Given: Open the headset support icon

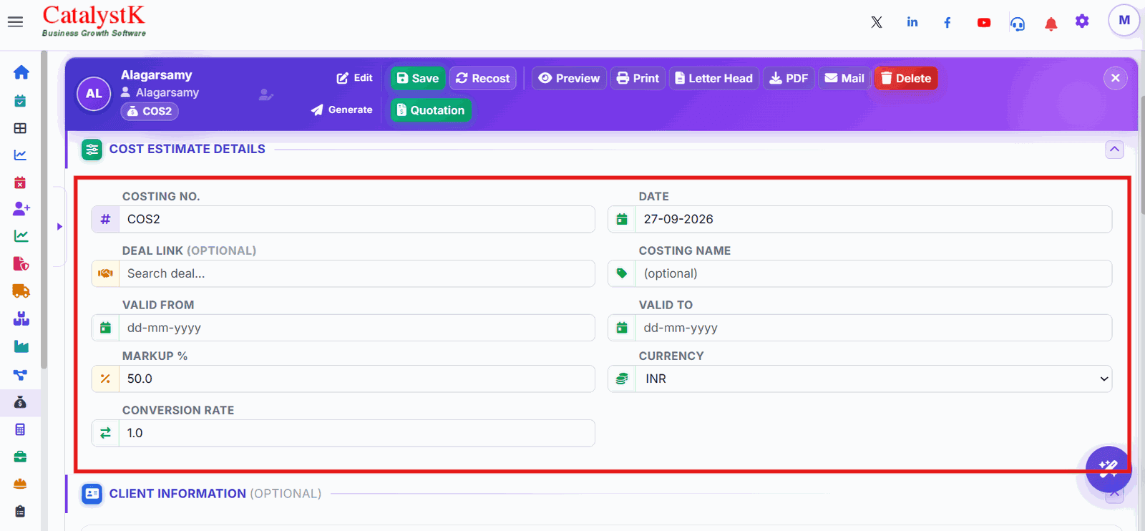Looking at the screenshot, I should pyautogui.click(x=1018, y=24).
